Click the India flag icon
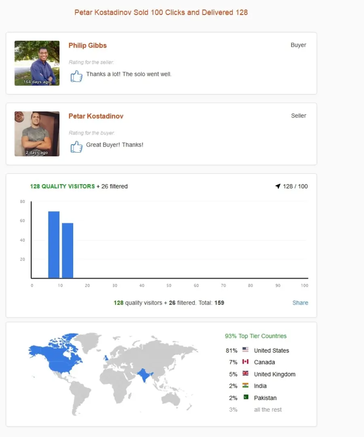364x437 pixels. (x=245, y=385)
